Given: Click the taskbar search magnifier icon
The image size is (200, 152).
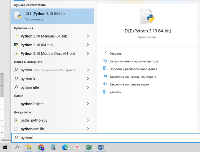Looking at the screenshot, I should [17, 147].
